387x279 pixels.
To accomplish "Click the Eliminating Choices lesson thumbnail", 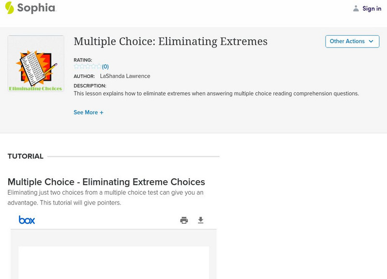I will point(36,63).
